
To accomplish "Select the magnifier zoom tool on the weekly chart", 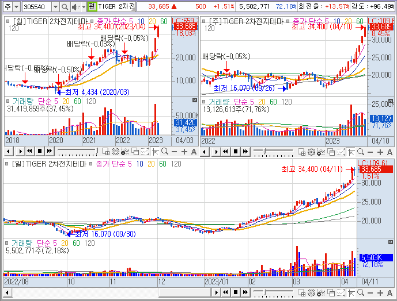I will (361, 152).
